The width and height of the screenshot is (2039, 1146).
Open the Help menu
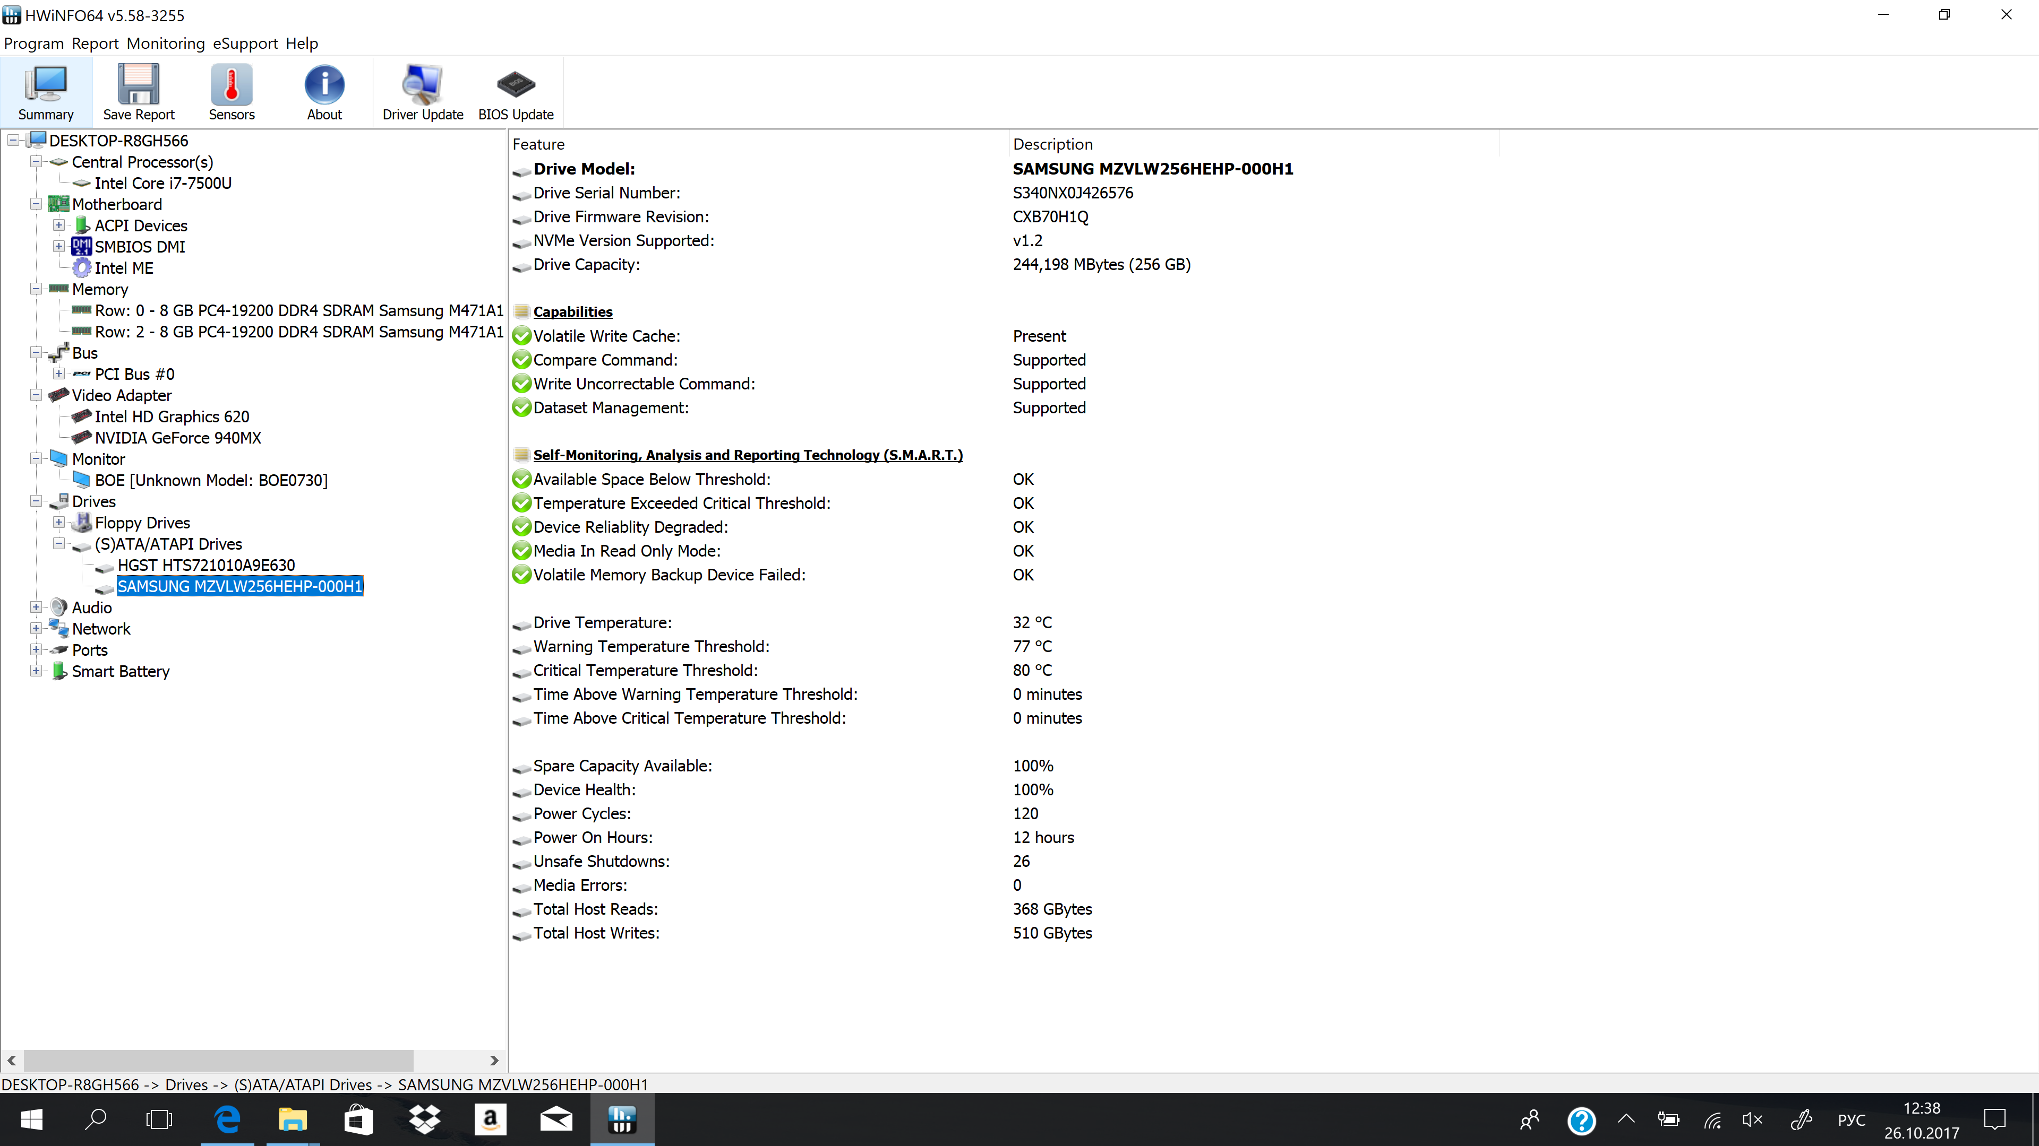[x=302, y=44]
